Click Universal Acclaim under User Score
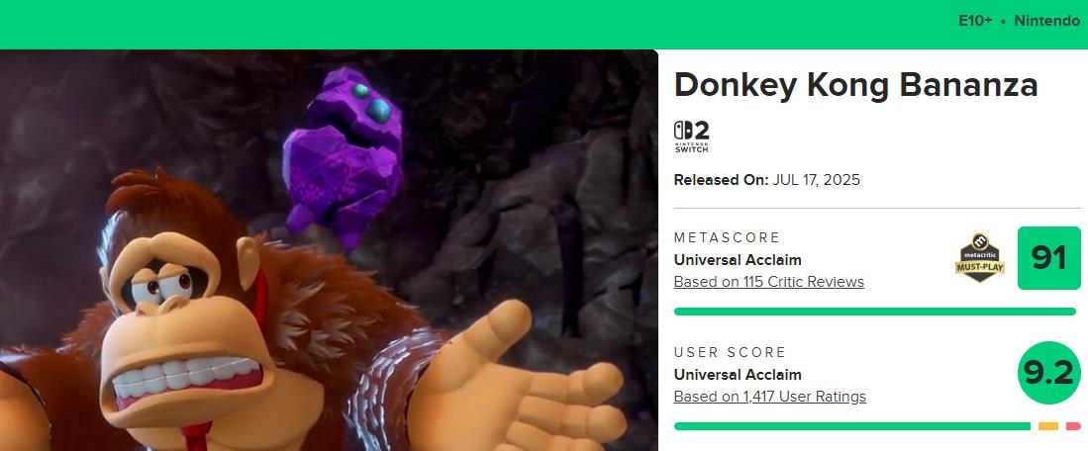Viewport: 1088px width, 451px height. pos(738,375)
